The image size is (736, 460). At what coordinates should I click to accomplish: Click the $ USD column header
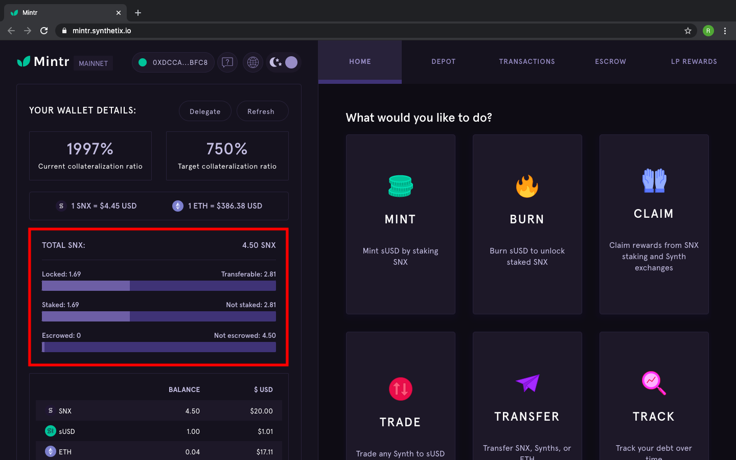[264, 389]
